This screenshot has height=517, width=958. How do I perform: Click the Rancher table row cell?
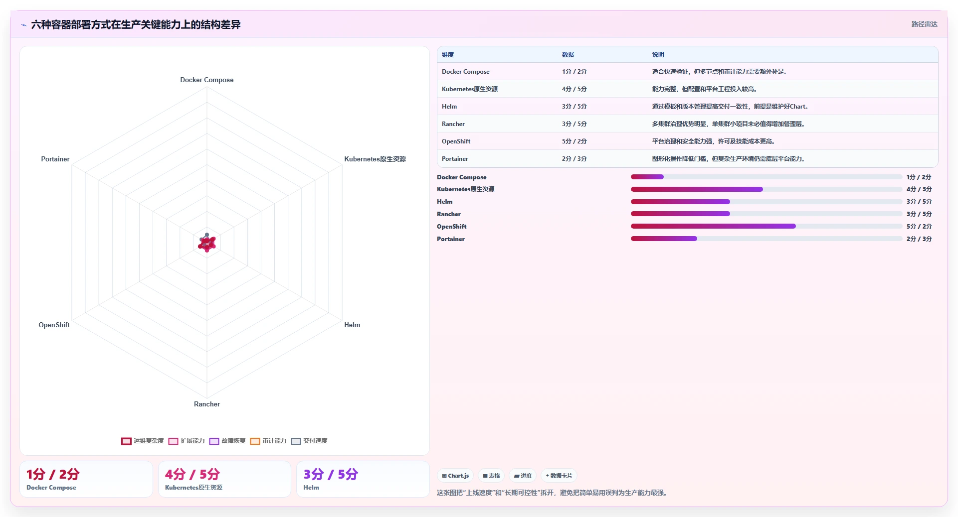tap(453, 124)
